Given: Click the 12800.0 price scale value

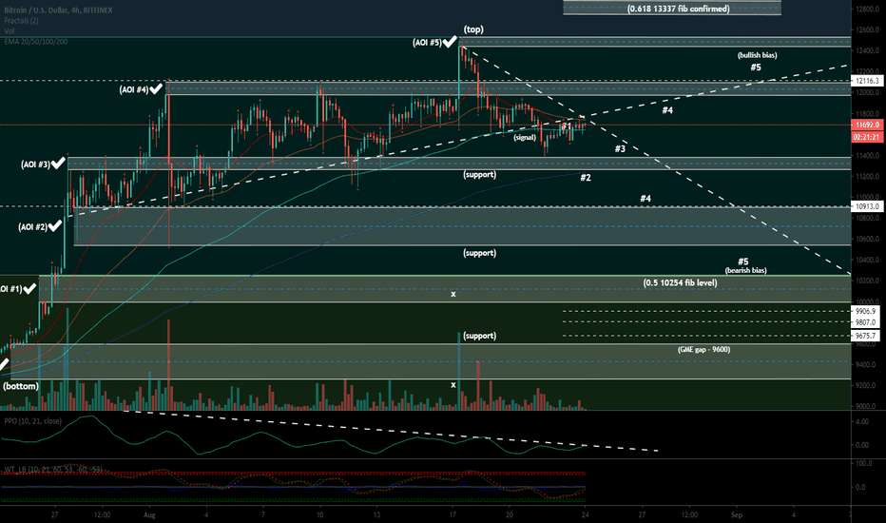Looking at the screenshot, I should pos(866,10).
